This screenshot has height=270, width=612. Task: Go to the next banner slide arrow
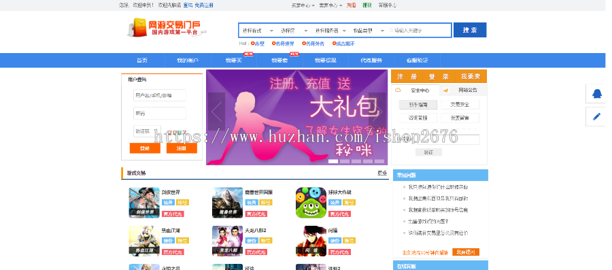click(377, 112)
